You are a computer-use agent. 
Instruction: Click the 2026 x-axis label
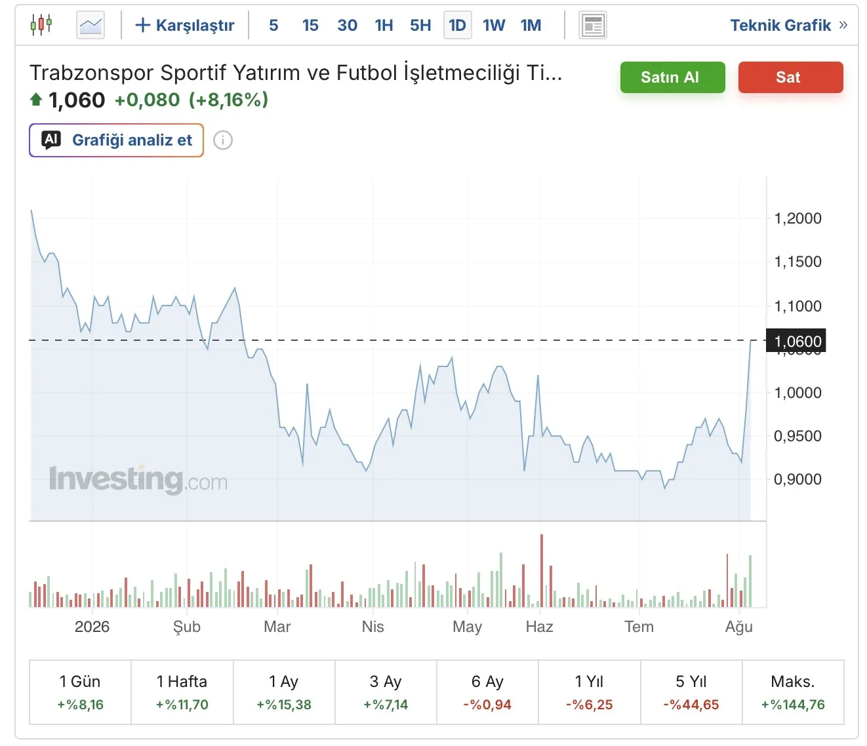pos(92,627)
